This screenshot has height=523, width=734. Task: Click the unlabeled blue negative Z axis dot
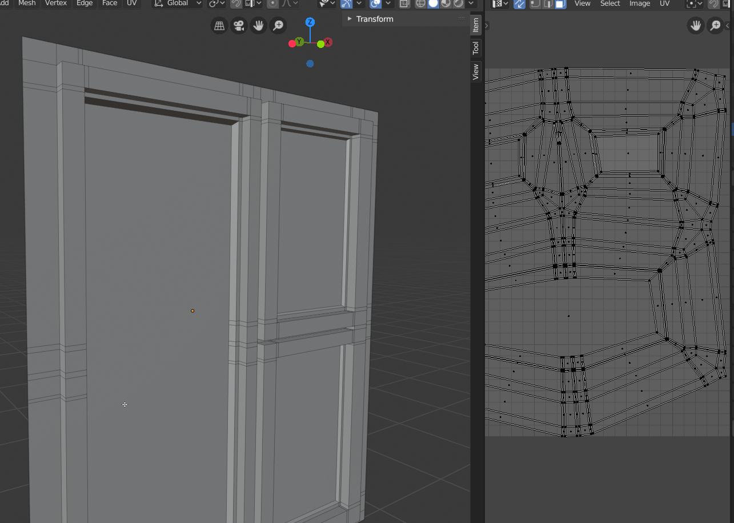click(310, 64)
